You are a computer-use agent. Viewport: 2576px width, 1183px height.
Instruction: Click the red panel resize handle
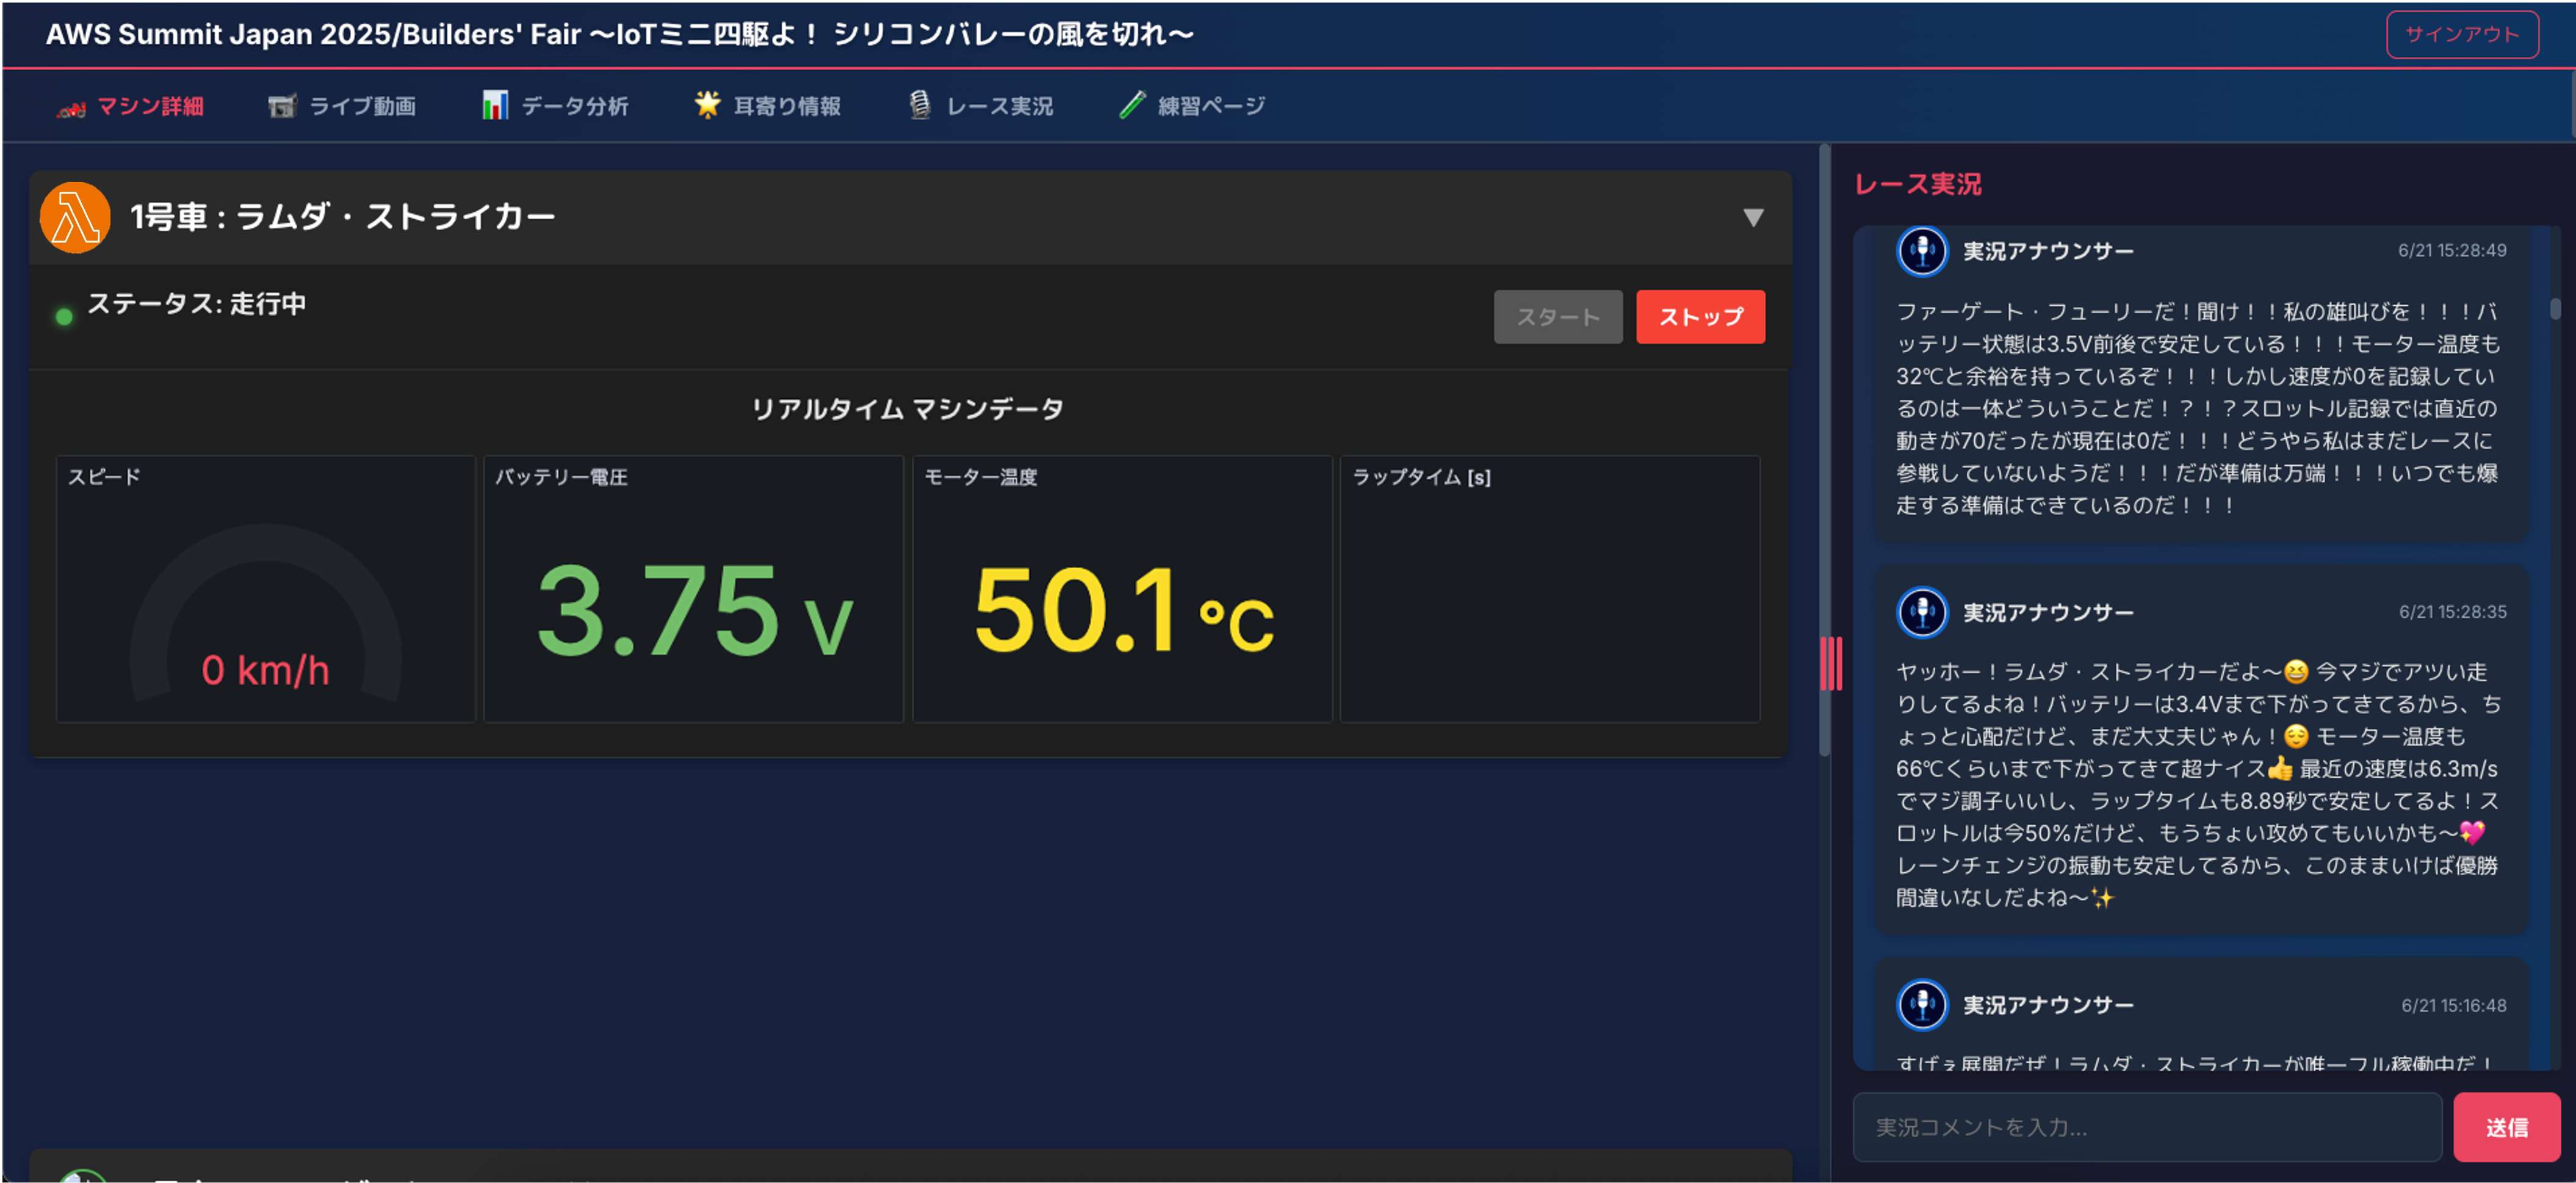point(1831,663)
